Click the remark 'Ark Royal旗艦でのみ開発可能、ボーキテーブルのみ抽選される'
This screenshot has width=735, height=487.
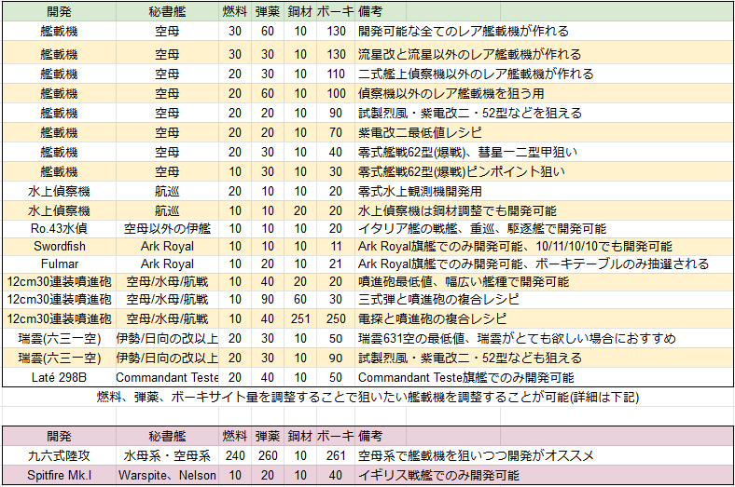coord(533,264)
